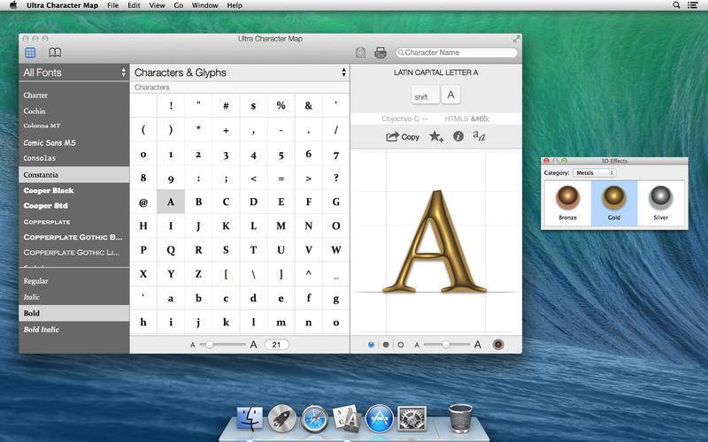Open the Go menu

coord(179,5)
